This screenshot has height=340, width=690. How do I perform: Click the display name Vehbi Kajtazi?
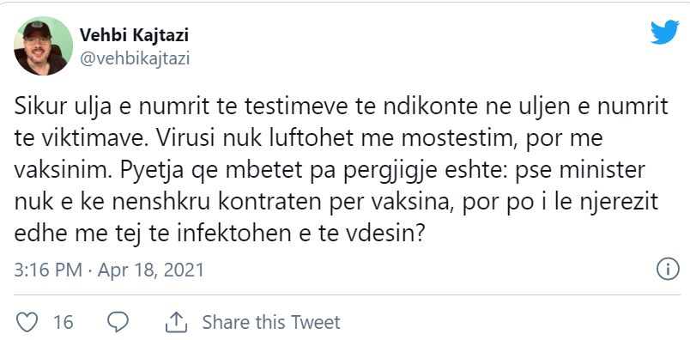(x=134, y=35)
